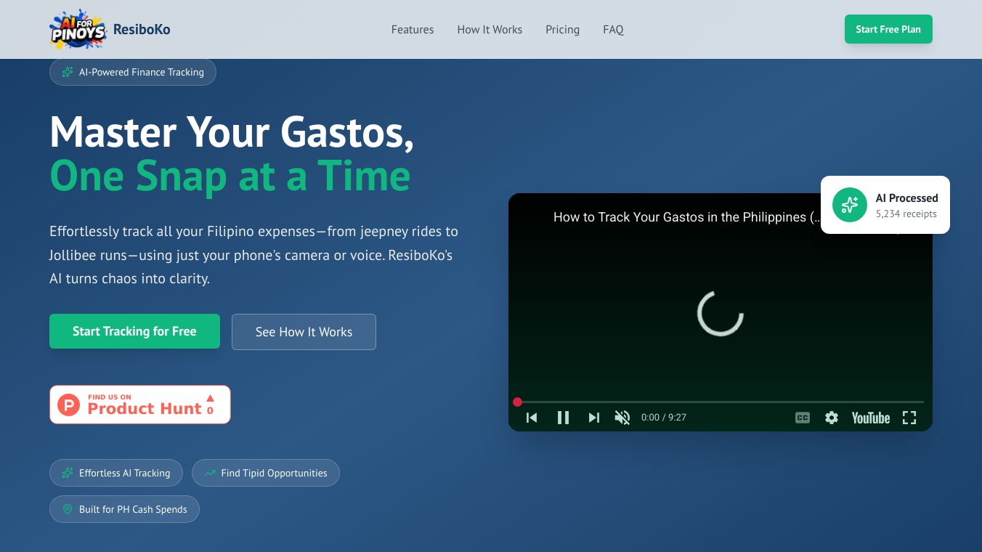Screen dimensions: 982x552
Task: Open video on YouTube logo
Action: pyautogui.click(x=871, y=418)
